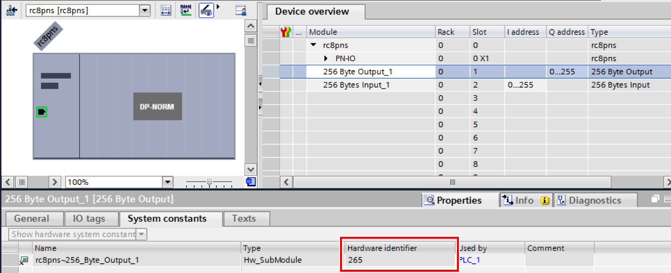The image size is (671, 273).
Task: Select the 256 Bytes Input_1 module row
Action: (356, 85)
